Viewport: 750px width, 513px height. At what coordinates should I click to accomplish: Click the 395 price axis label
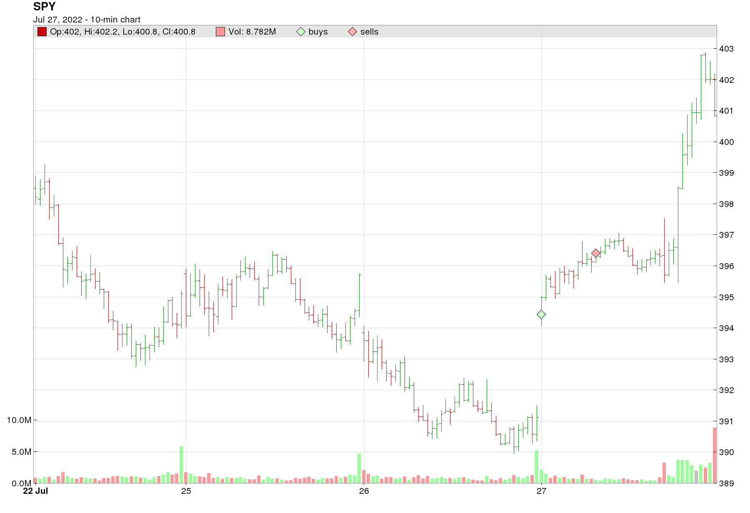[726, 297]
